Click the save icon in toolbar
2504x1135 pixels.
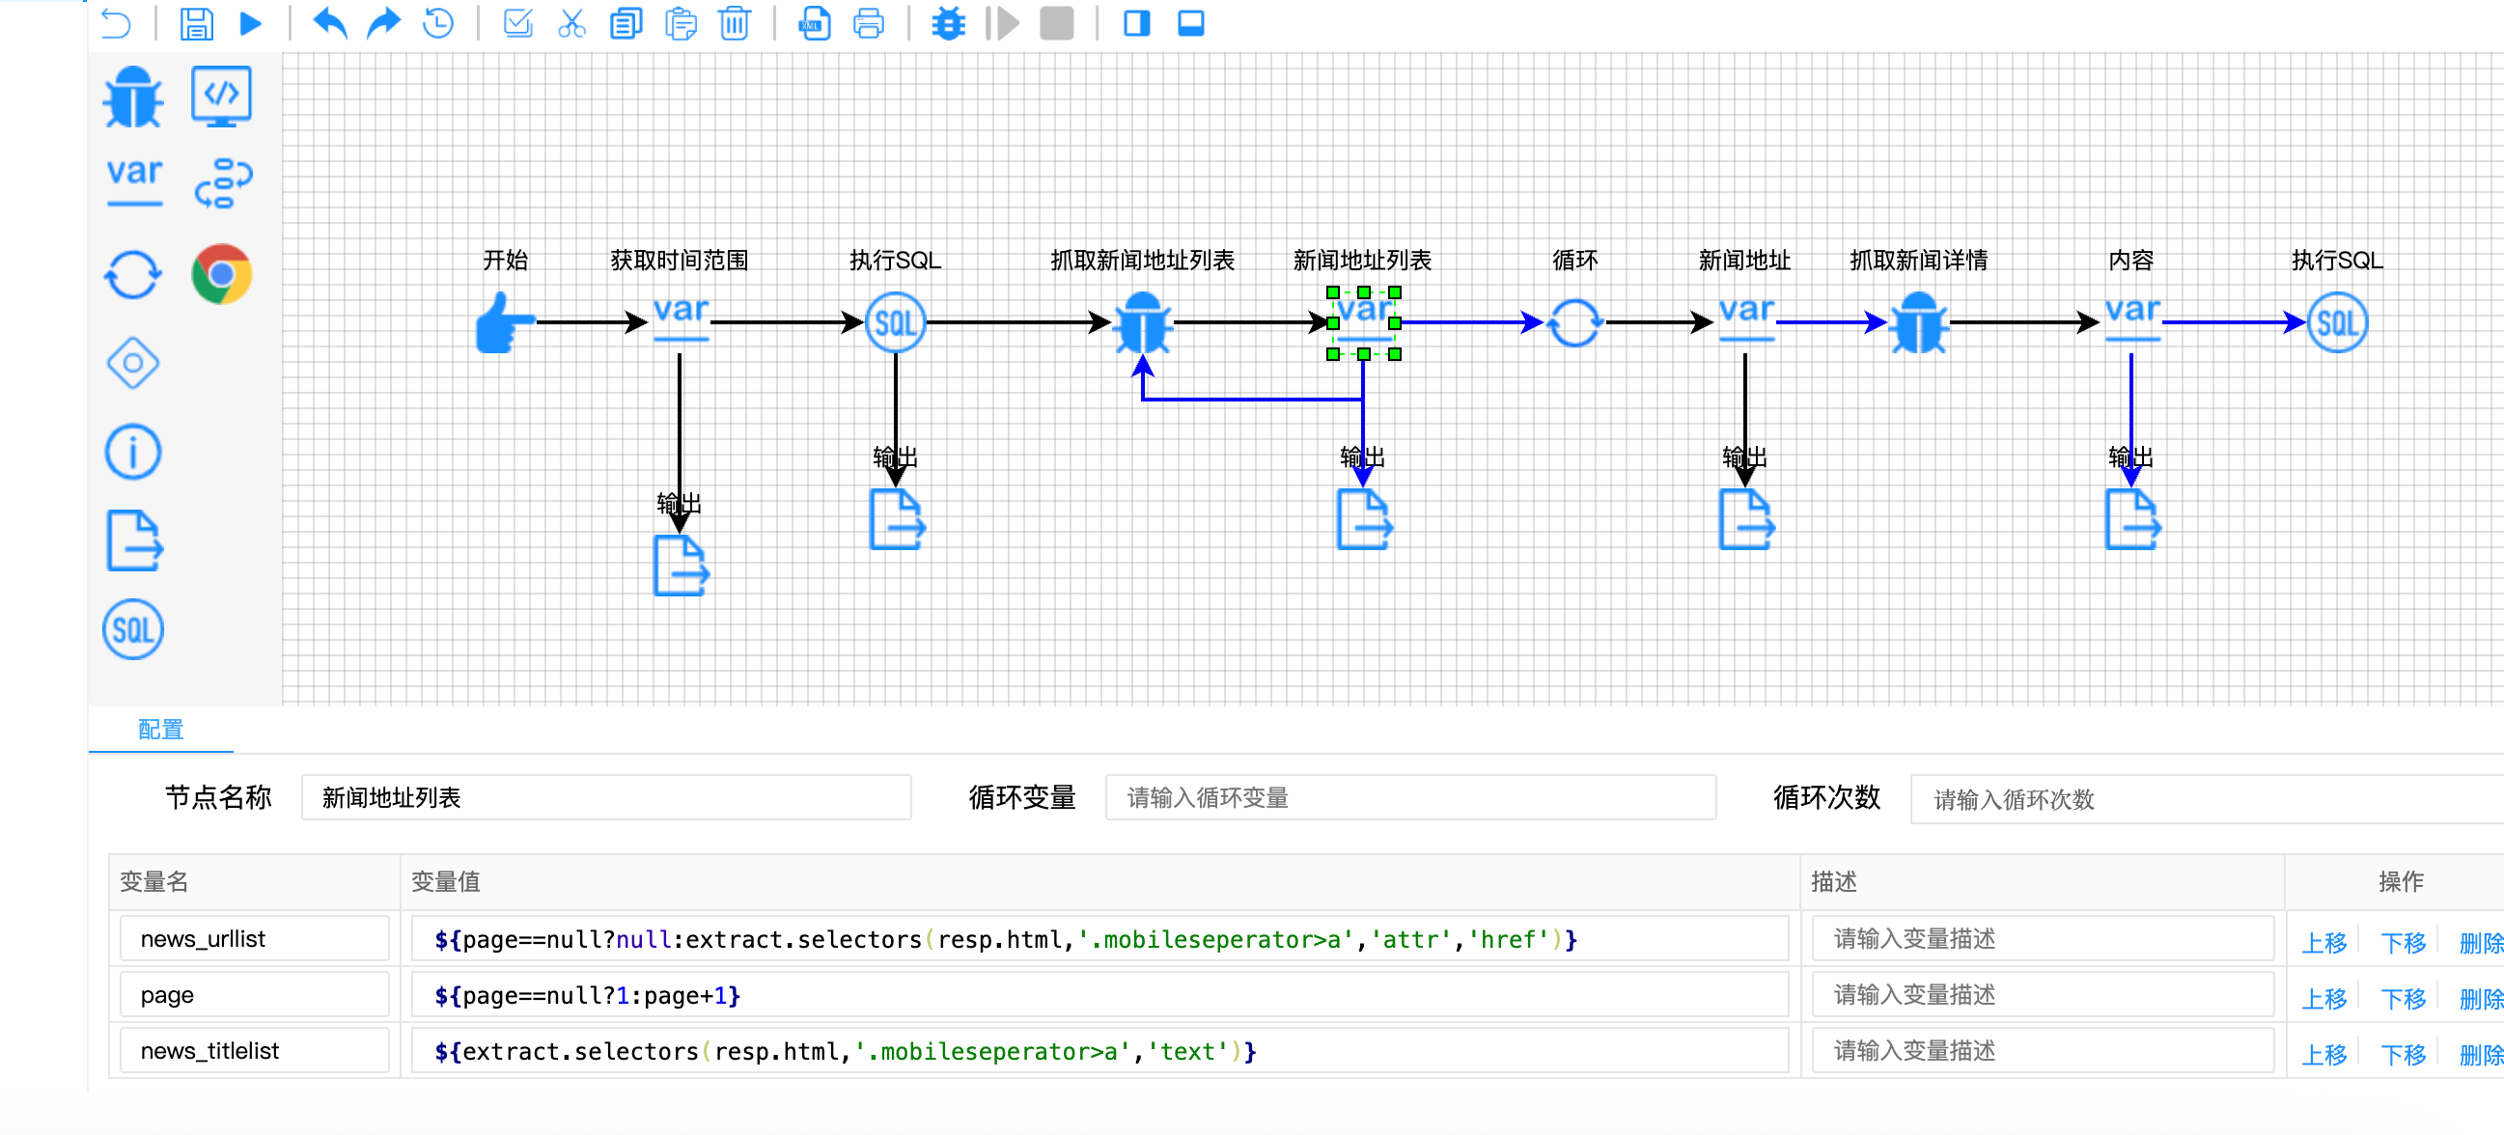(x=195, y=23)
